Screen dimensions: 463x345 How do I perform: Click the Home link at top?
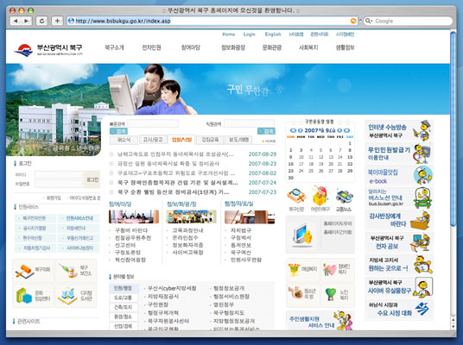pos(229,34)
